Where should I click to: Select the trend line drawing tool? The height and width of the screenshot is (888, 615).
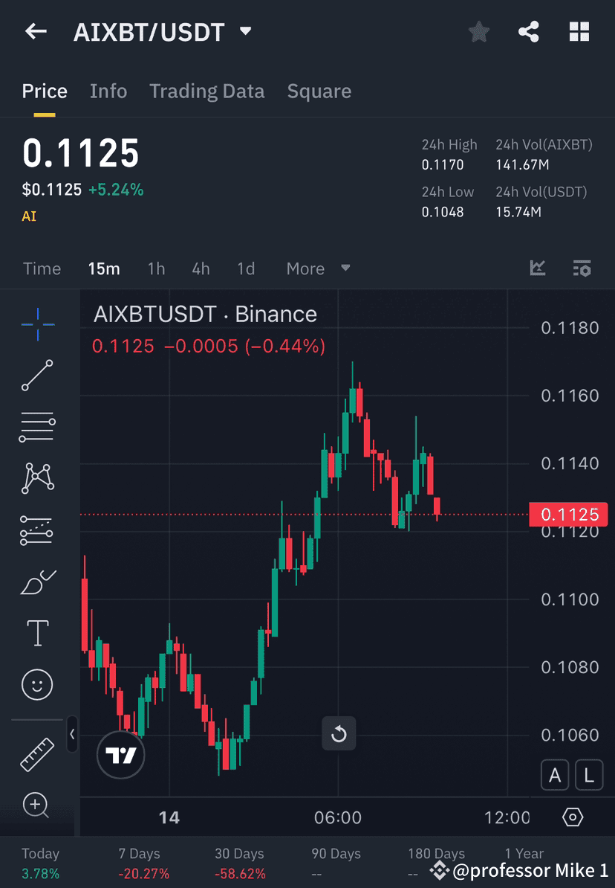coord(37,376)
